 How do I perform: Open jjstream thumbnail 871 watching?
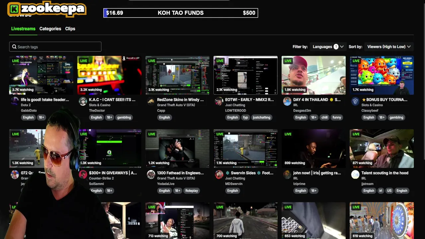(382, 149)
